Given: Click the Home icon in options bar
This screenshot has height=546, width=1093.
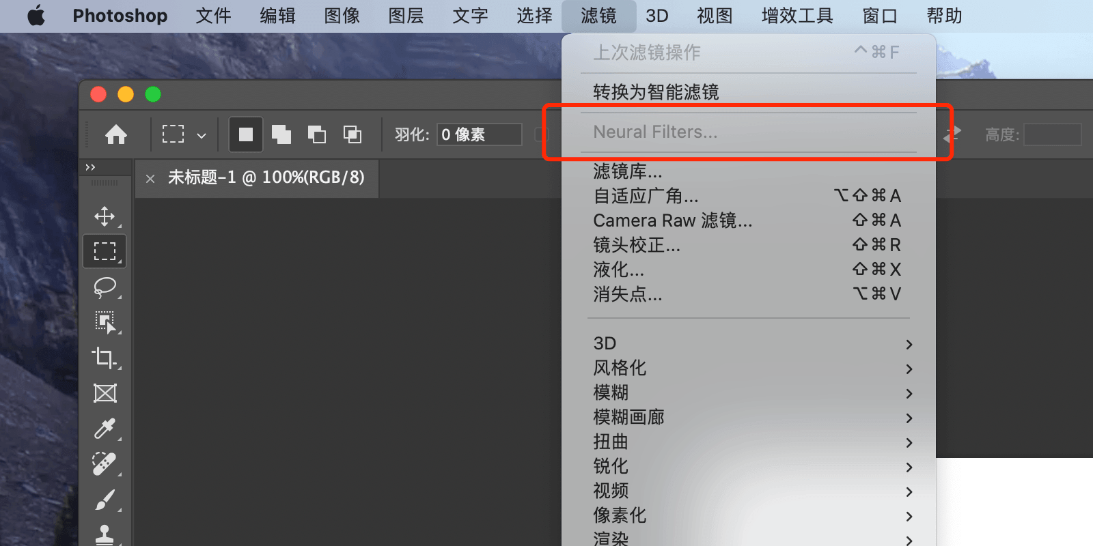Looking at the screenshot, I should pyautogui.click(x=116, y=134).
